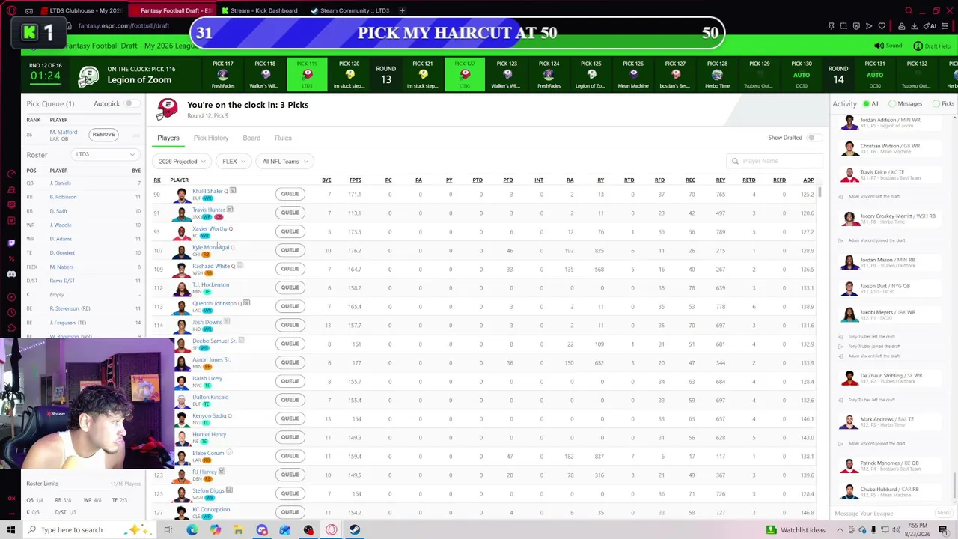This screenshot has width=958, height=539.
Task: Switch to the Players tab
Action: pyautogui.click(x=168, y=138)
